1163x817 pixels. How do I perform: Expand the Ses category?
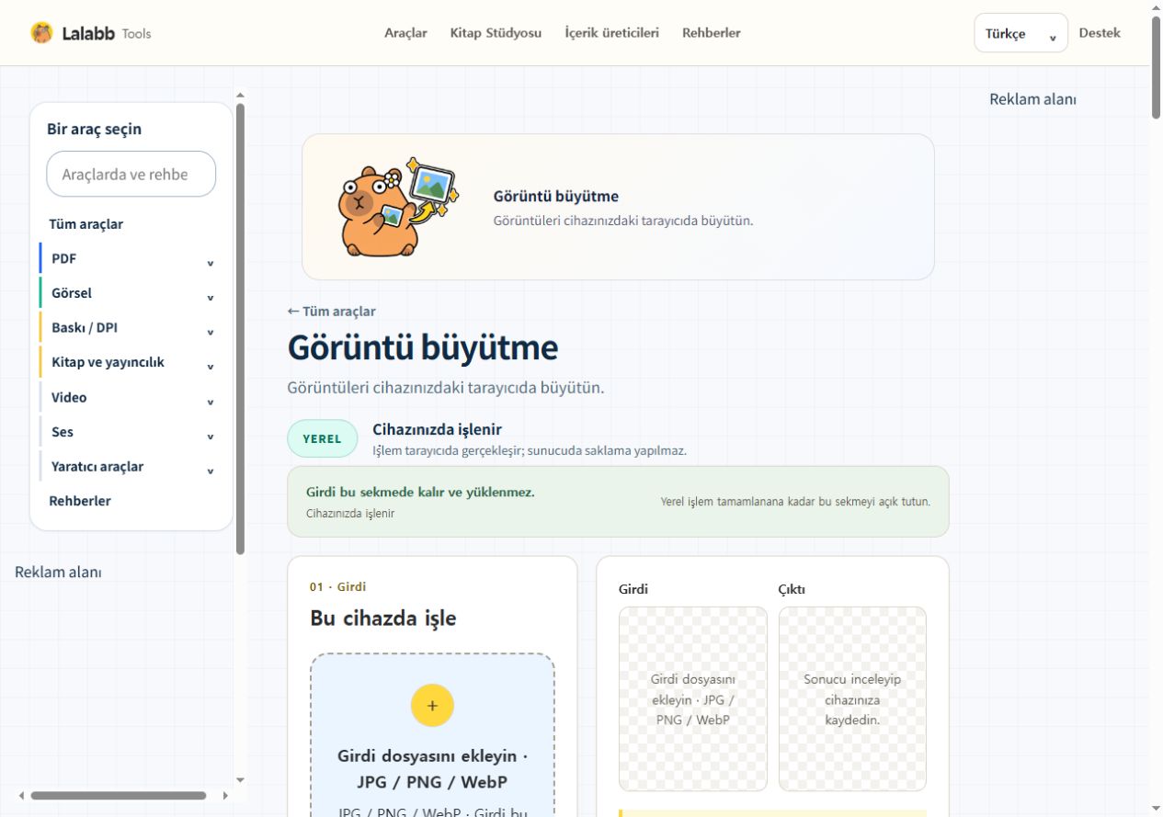[x=131, y=432]
